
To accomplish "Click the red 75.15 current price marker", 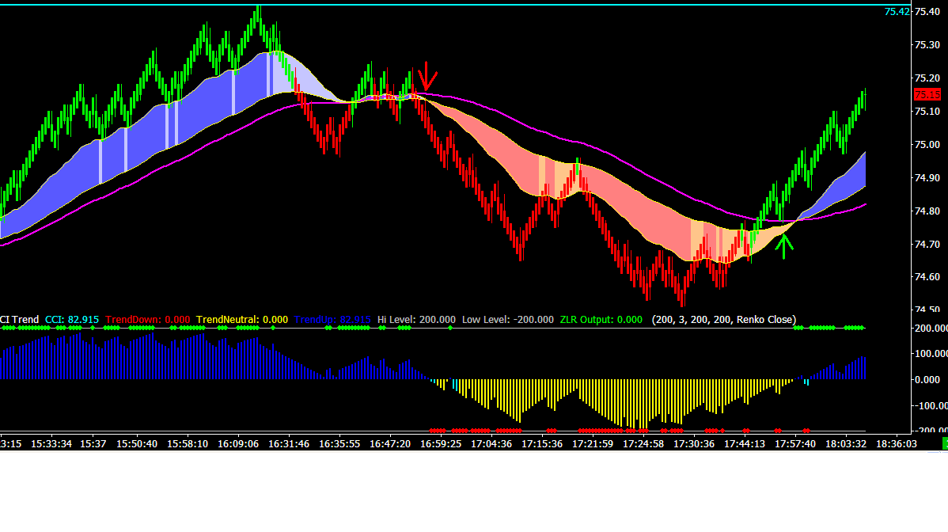I will [927, 94].
